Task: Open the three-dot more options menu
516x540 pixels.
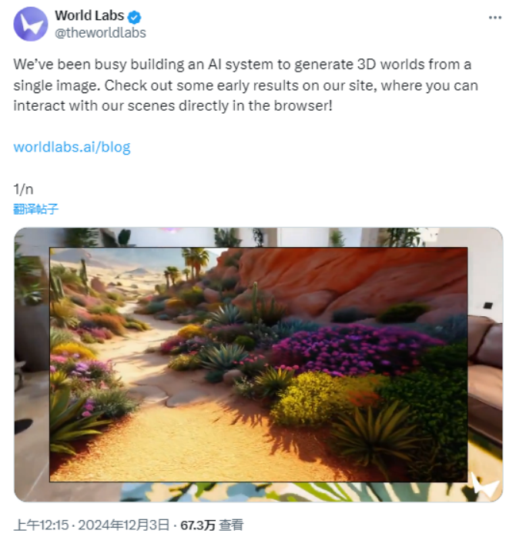Action: click(495, 18)
